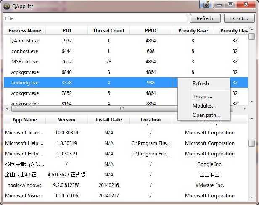Open Modules... from the context menu
This screenshot has height=205, width=259.
204,105
